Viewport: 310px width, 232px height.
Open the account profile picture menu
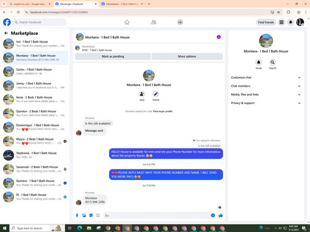click(300, 22)
